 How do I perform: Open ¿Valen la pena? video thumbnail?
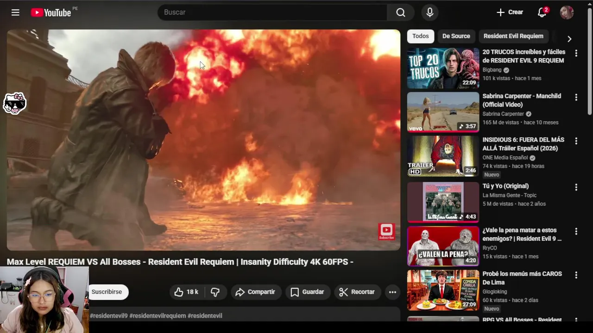pos(443,246)
